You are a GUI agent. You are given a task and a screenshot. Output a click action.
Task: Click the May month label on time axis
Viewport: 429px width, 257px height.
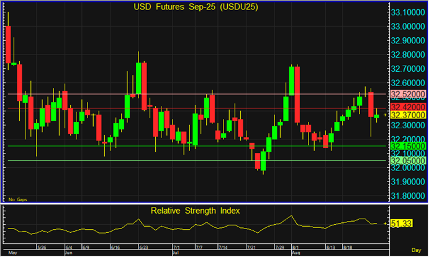click(x=11, y=253)
